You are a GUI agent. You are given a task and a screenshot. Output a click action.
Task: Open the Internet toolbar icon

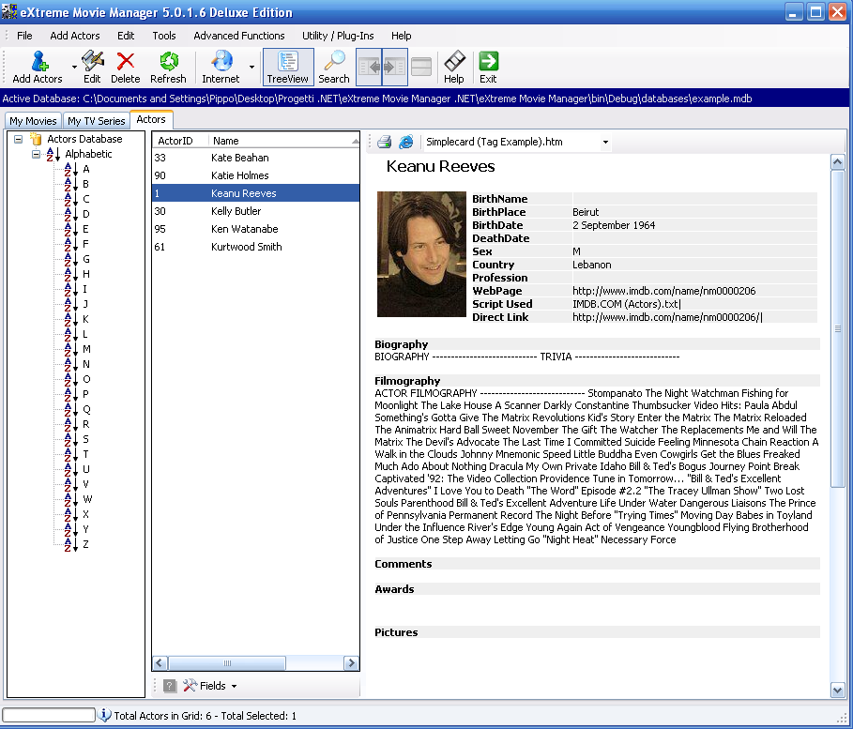coord(221,62)
